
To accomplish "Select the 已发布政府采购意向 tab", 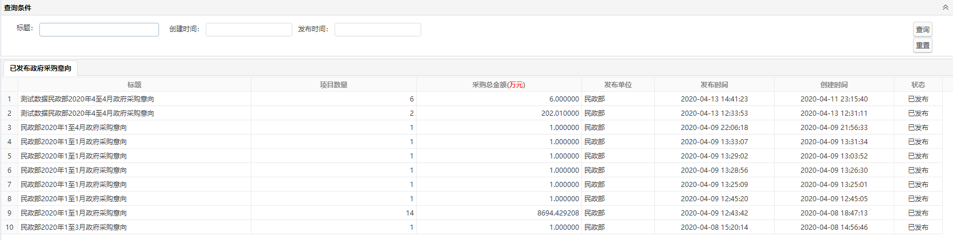I will tap(40, 68).
